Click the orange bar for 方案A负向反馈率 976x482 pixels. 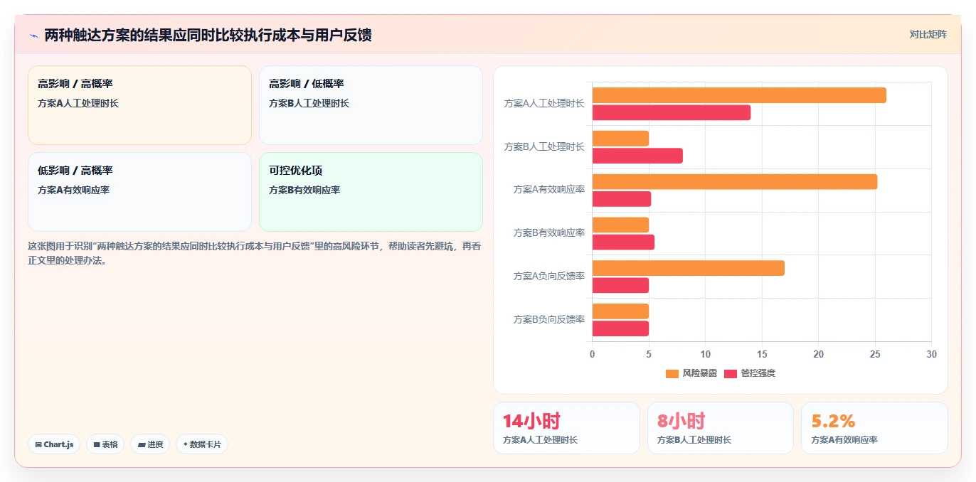click(x=688, y=268)
